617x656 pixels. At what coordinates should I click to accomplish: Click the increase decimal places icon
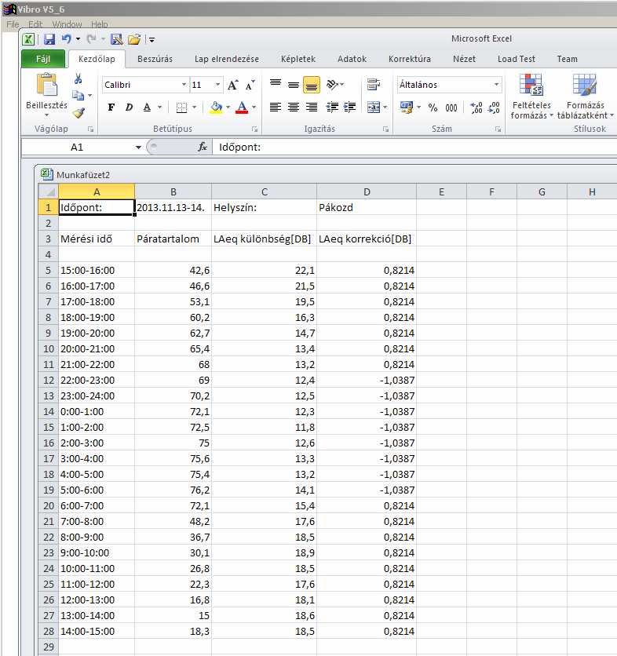coord(476,108)
